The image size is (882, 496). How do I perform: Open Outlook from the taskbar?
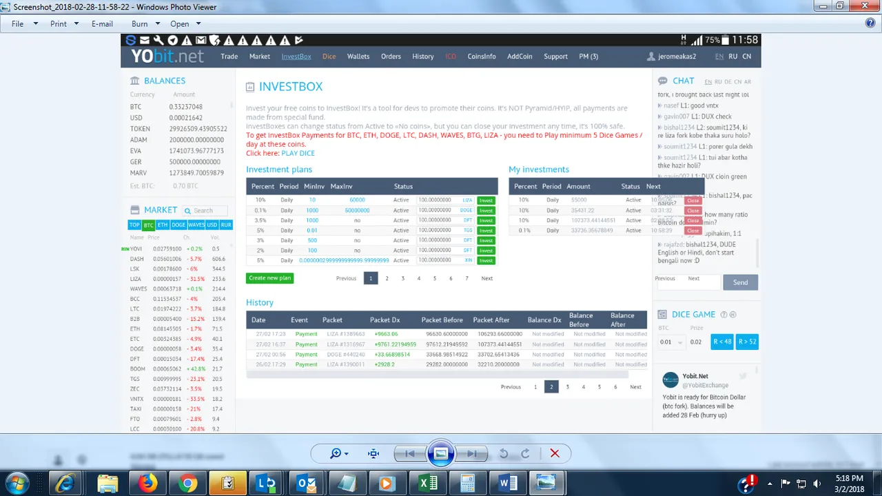pyautogui.click(x=306, y=484)
